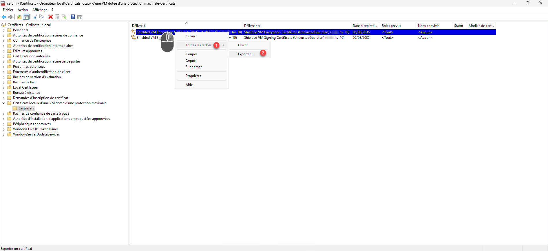This screenshot has width=548, height=251.
Task: Click the Up one level folder icon
Action: 19,17
